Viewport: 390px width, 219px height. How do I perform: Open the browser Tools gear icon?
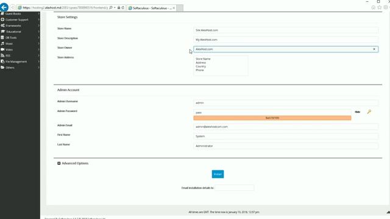(x=386, y=8)
